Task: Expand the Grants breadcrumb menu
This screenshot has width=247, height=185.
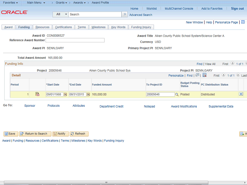Action: click(61, 3)
